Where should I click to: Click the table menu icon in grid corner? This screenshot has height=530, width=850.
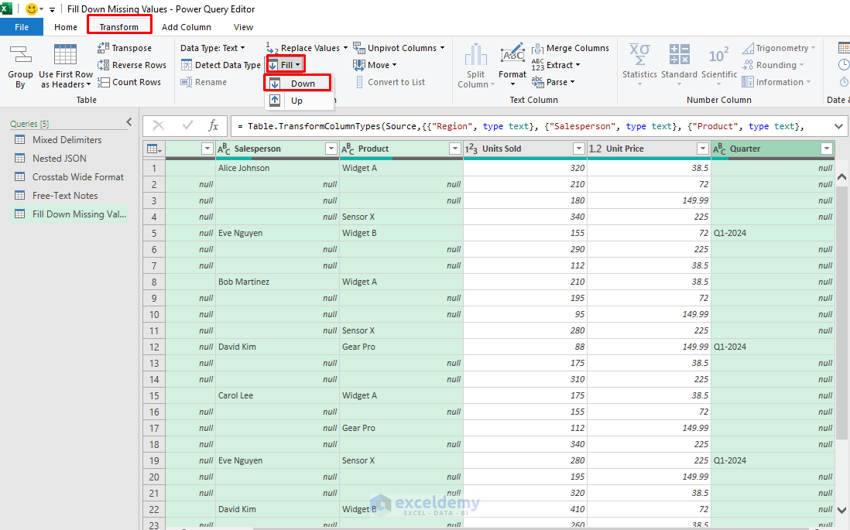click(154, 149)
